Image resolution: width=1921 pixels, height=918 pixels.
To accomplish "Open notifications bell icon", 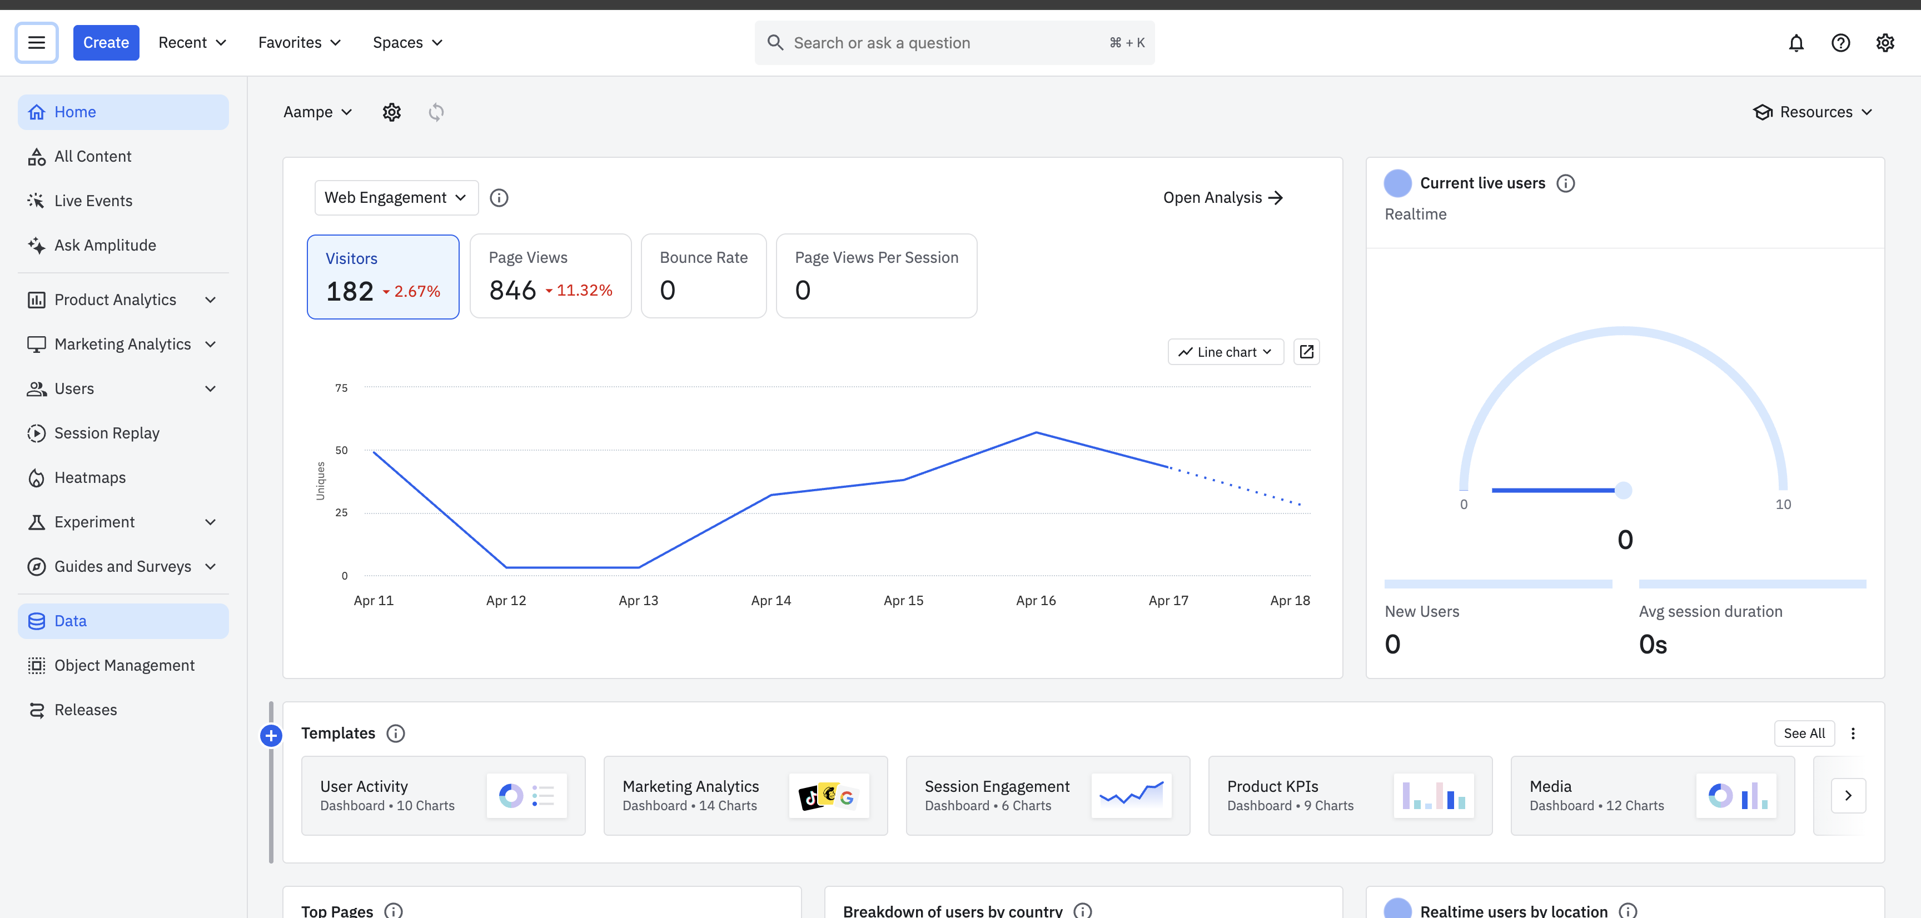I will (x=1796, y=42).
